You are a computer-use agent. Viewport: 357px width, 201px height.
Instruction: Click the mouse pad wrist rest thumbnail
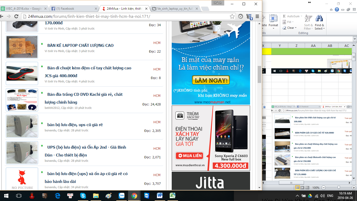22,73
